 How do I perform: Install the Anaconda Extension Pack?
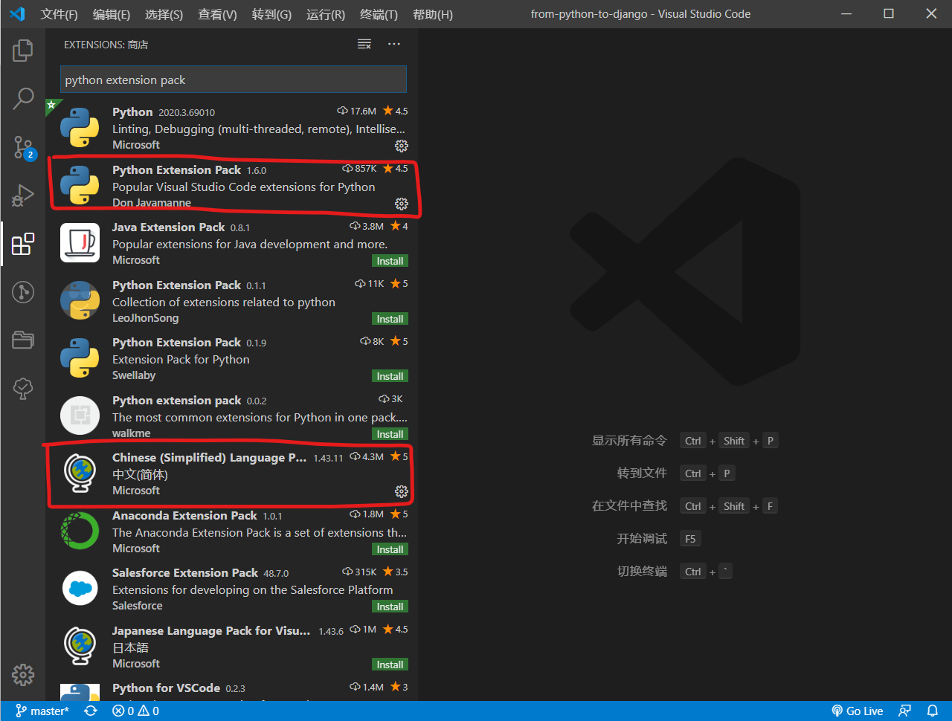coord(390,549)
